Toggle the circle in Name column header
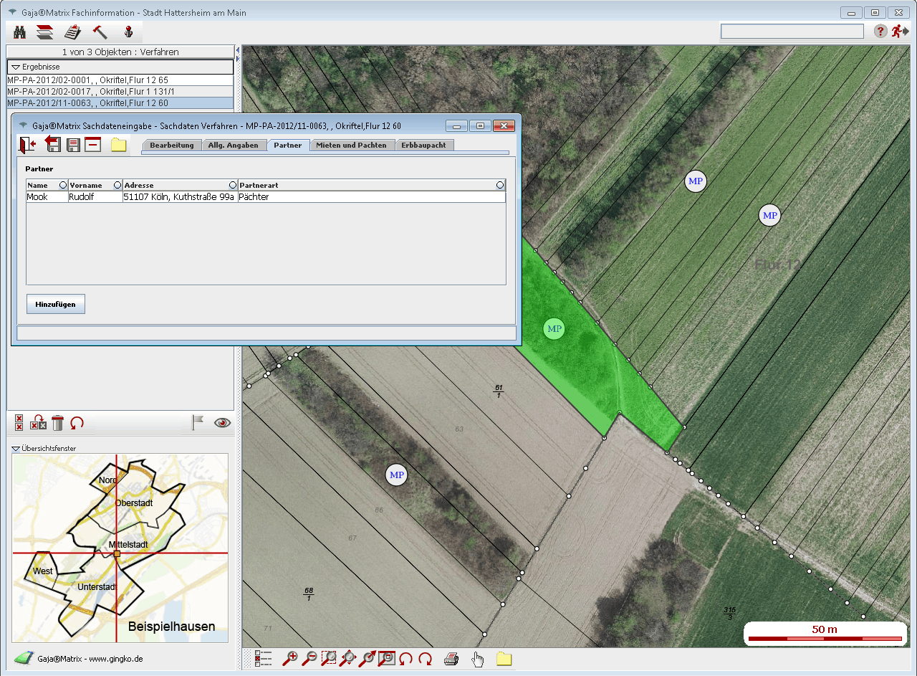Screen dimensions: 917x676 [63, 185]
